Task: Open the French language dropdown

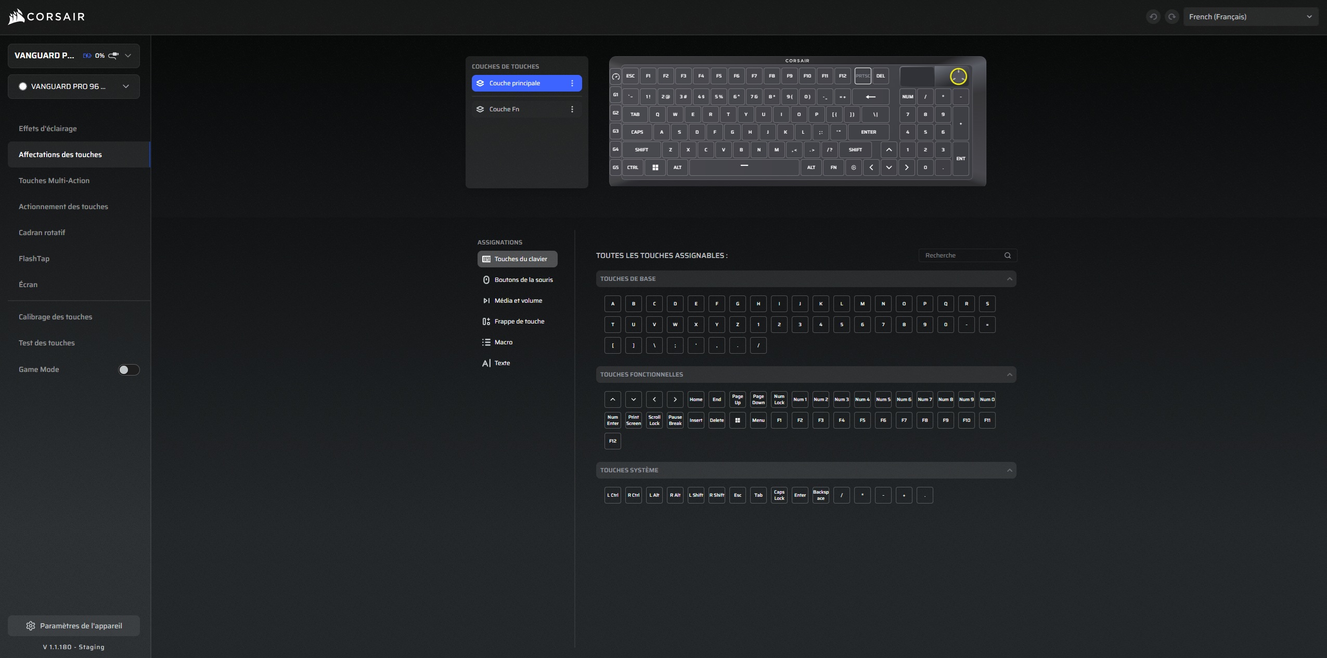Action: pyautogui.click(x=1250, y=17)
